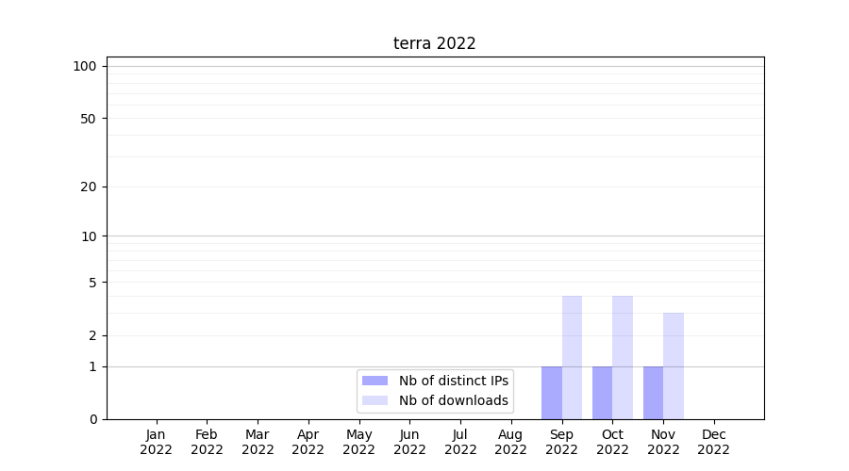
Task: Click the Sep 2022 distinct IPs bar
Action: (552, 393)
